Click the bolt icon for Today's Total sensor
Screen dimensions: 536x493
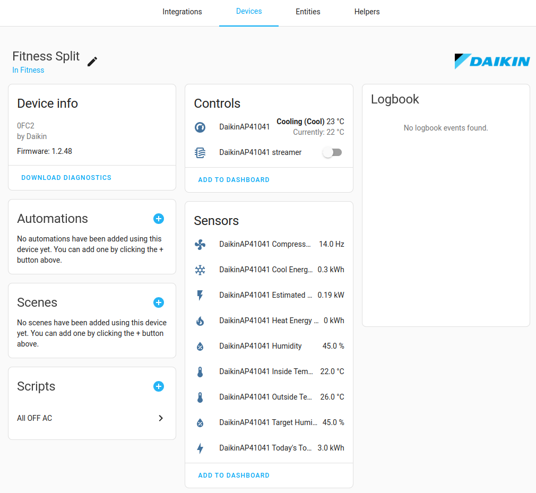point(200,448)
